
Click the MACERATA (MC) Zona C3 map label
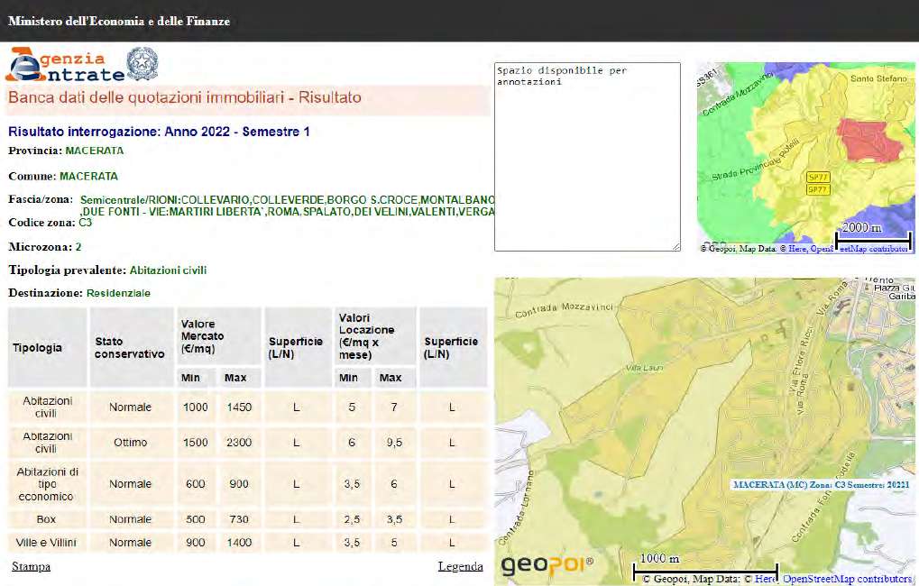[x=821, y=484]
